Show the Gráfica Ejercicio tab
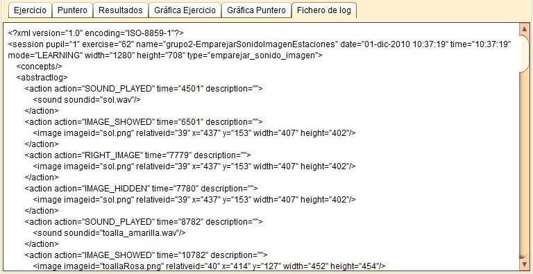533x274 pixels. [185, 10]
